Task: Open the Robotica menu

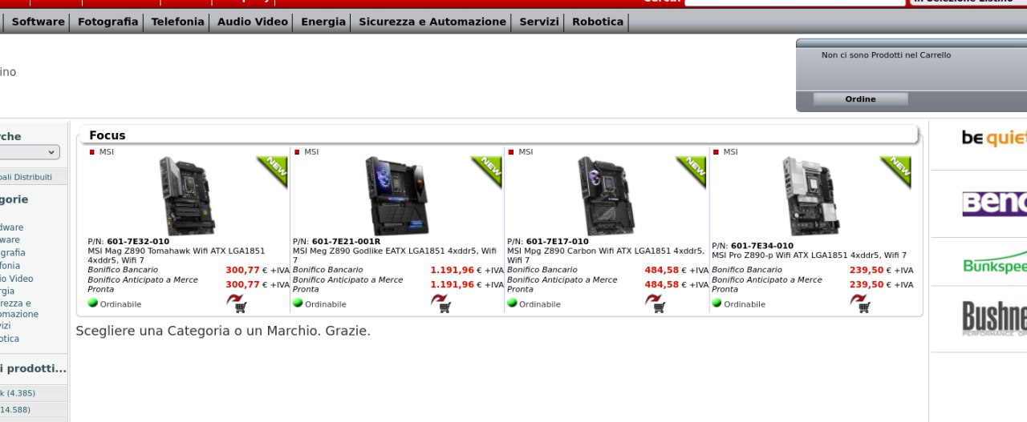Action: [598, 22]
